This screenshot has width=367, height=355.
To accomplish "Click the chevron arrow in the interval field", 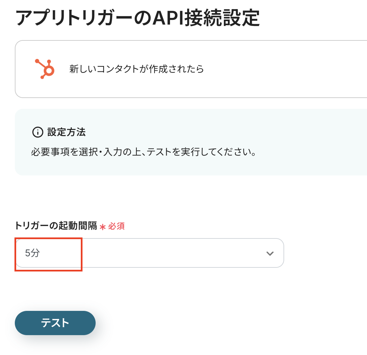I will click(x=270, y=254).
